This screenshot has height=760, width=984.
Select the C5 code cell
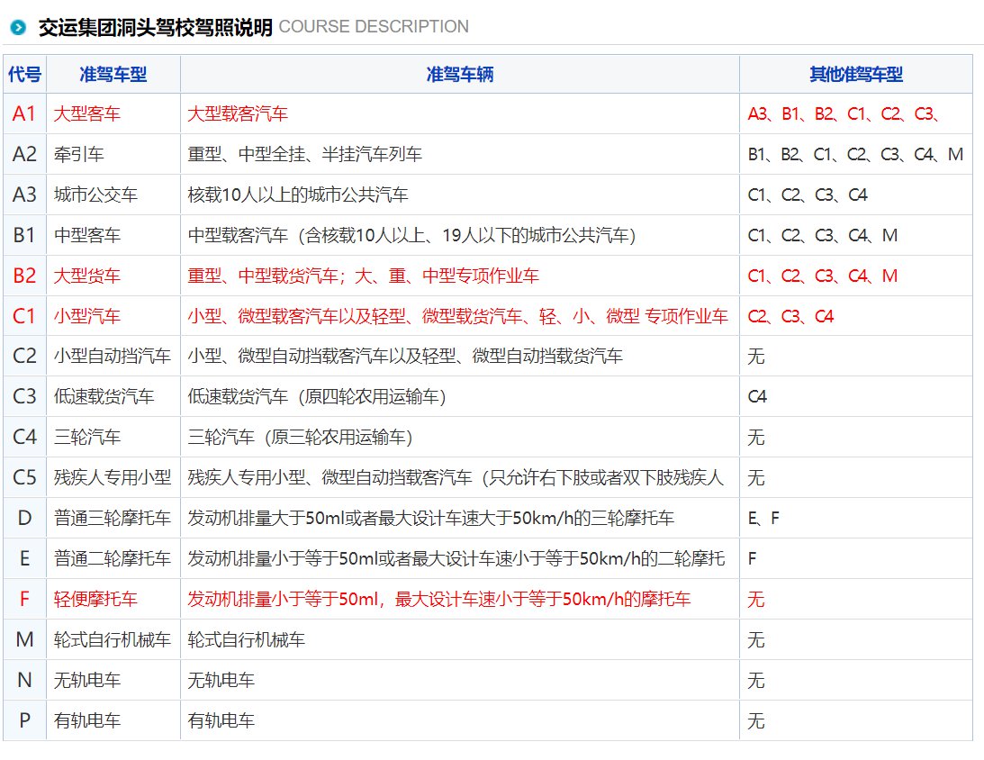(x=24, y=478)
